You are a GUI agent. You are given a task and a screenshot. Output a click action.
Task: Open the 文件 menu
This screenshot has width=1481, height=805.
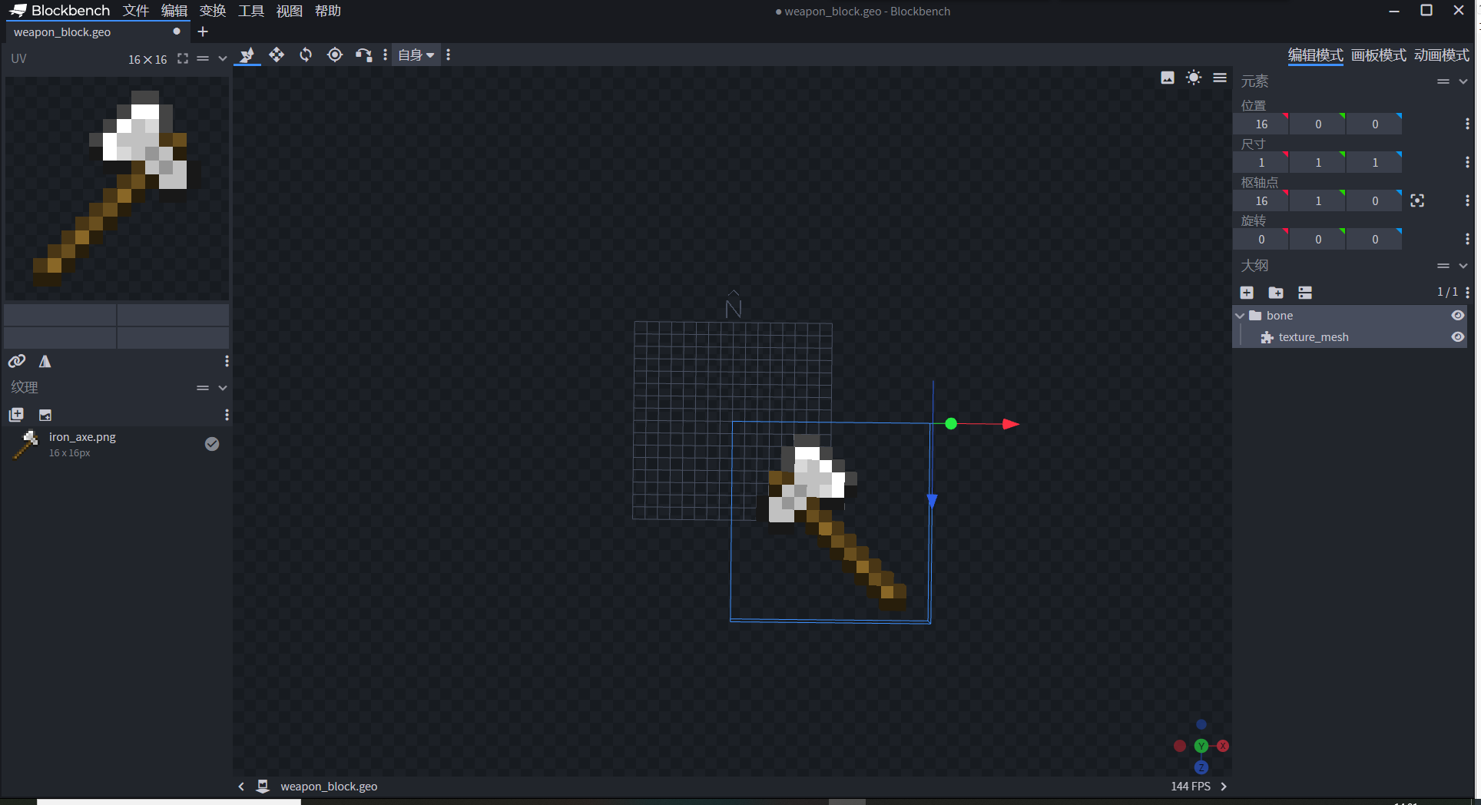(x=136, y=11)
